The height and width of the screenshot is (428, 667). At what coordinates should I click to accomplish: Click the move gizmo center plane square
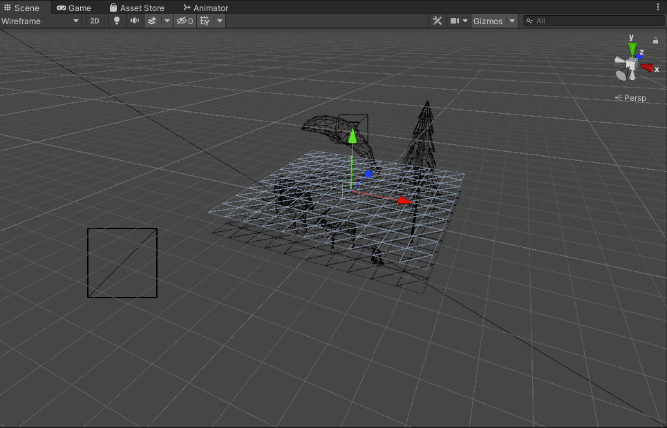tap(351, 191)
